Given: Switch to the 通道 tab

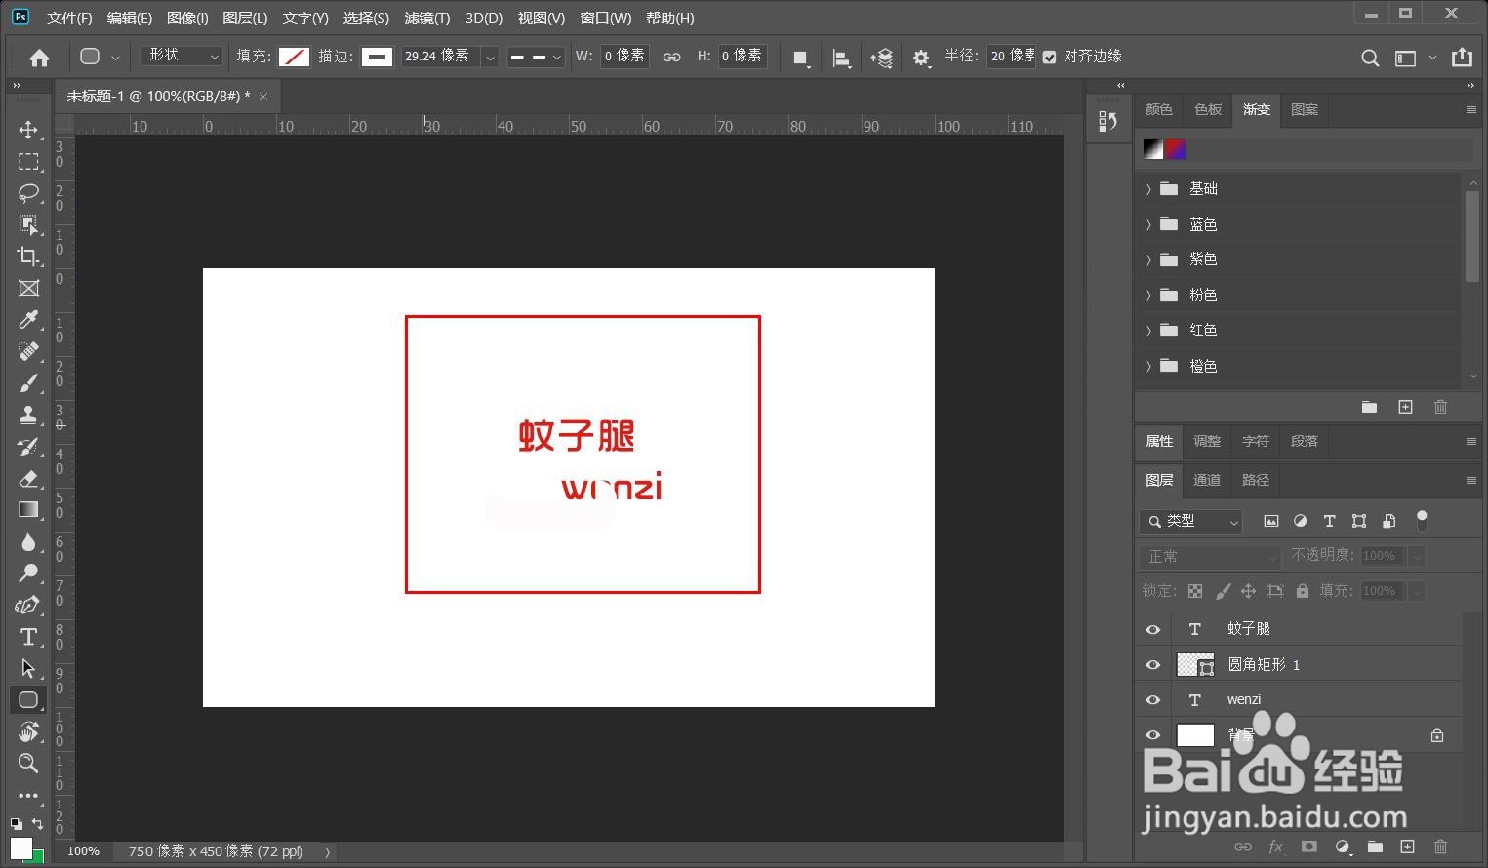Looking at the screenshot, I should click(1206, 480).
